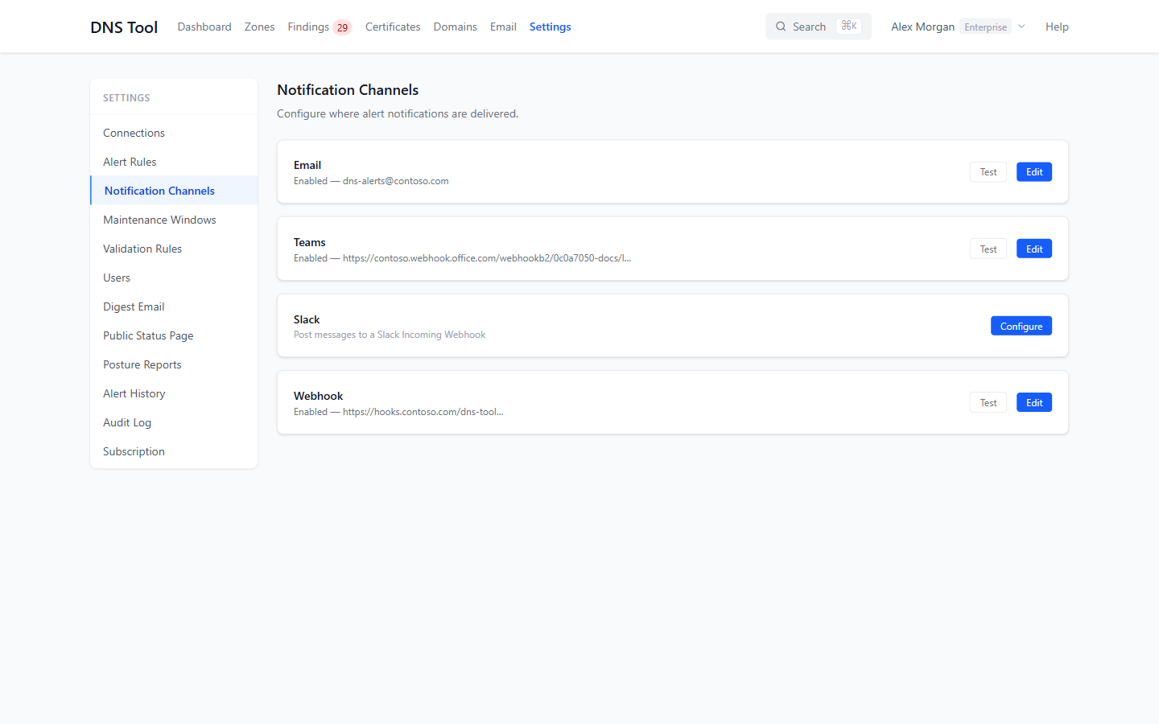Open Public Status Page settings
The image size is (1159, 724).
tap(174, 335)
